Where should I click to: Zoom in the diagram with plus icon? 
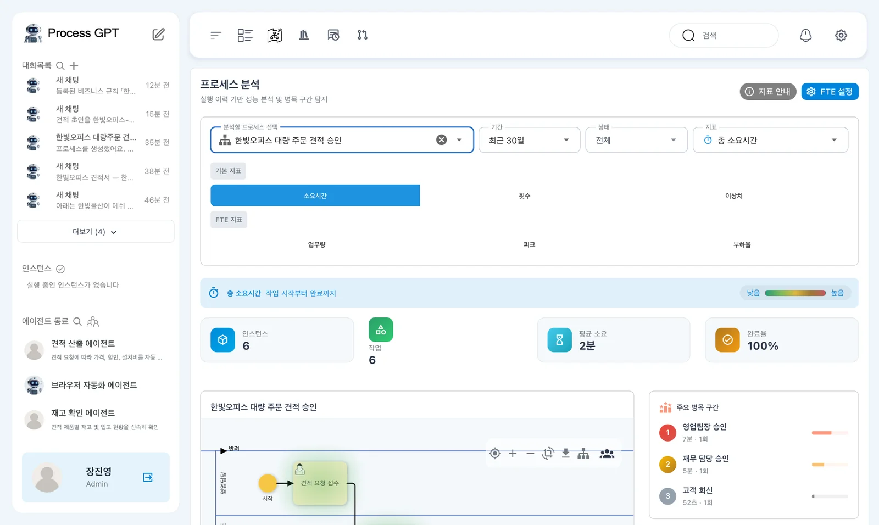pyautogui.click(x=513, y=453)
